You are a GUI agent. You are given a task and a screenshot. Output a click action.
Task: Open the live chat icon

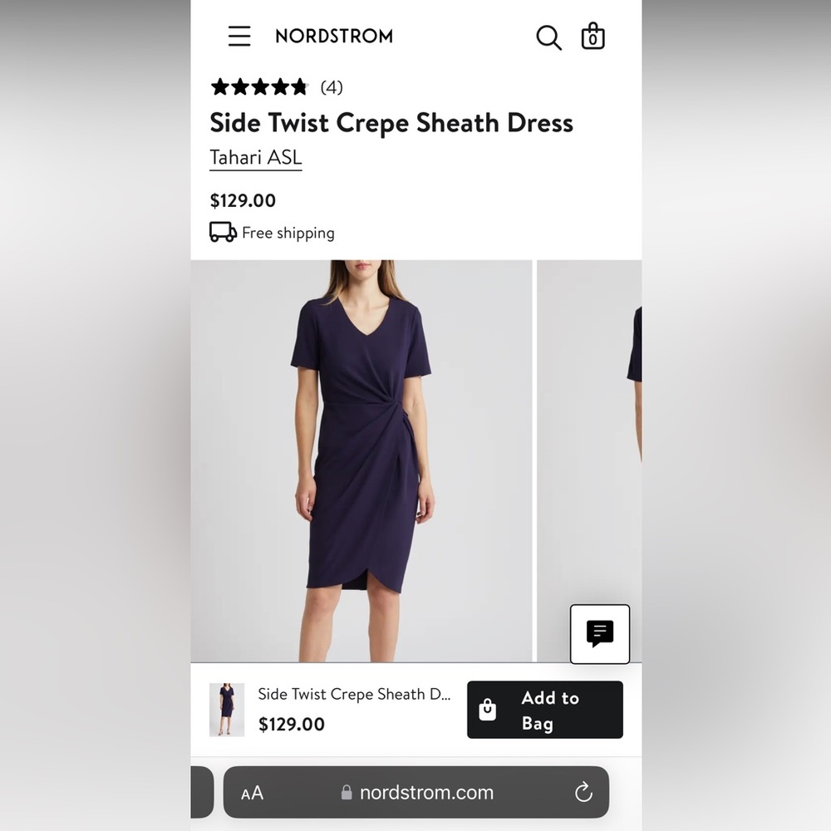(599, 634)
